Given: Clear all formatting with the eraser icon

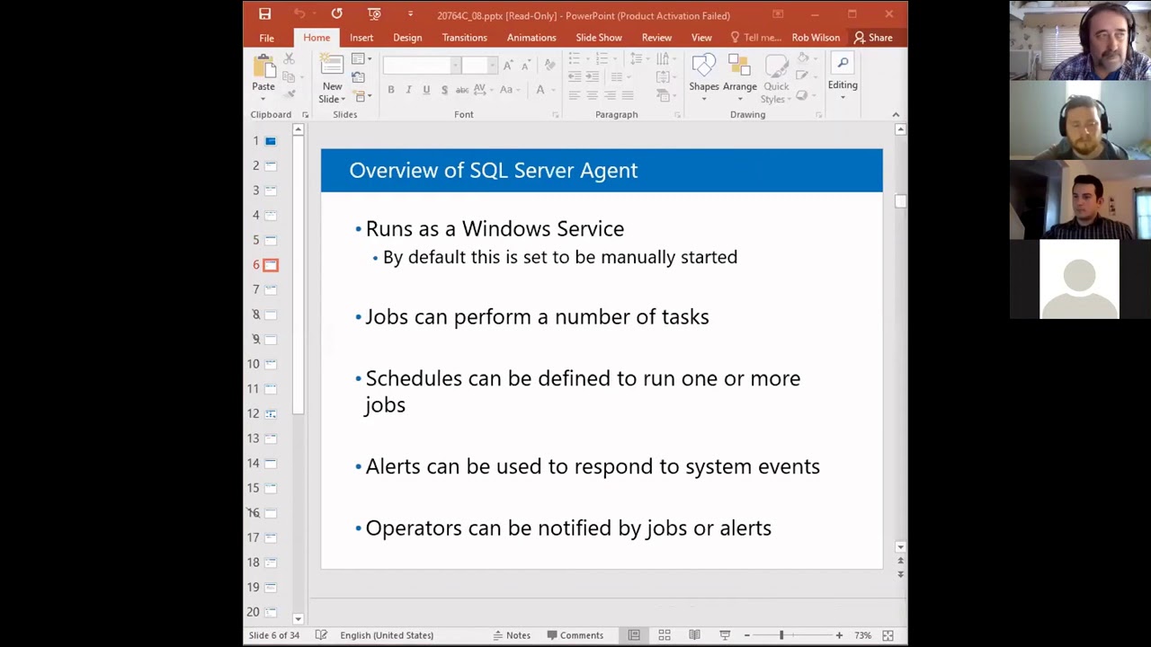Looking at the screenshot, I should (x=549, y=66).
